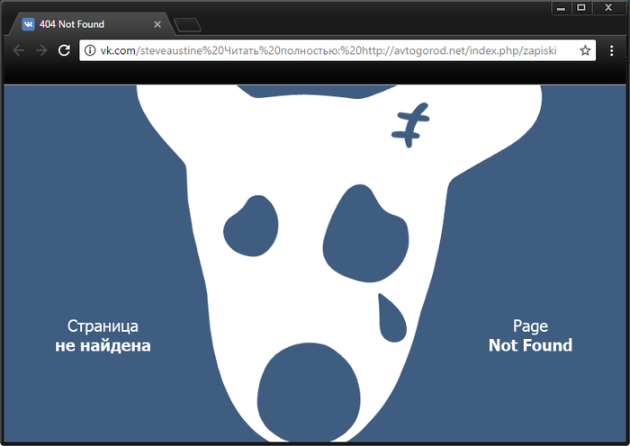Viewport: 630px width, 446px height.
Task: Open a new browser tab
Action: pos(187,24)
